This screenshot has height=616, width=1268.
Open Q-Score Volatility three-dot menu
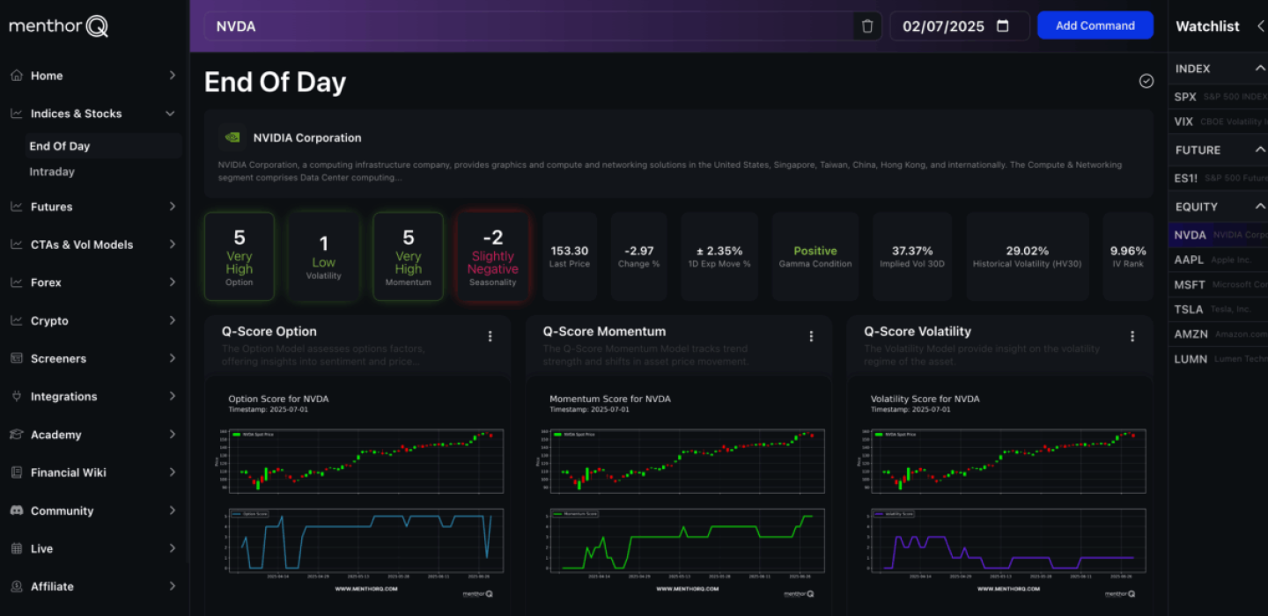(x=1132, y=336)
